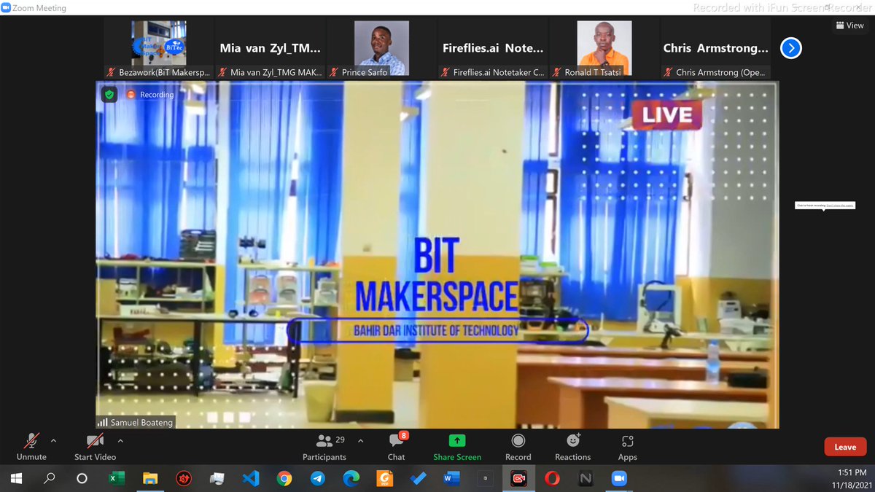The height and width of the screenshot is (492, 875).
Task: Open the Reactions menu
Action: pyautogui.click(x=572, y=447)
